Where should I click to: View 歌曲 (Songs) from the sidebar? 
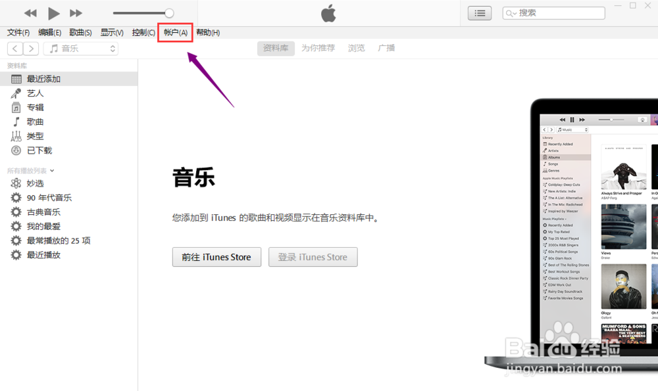34,122
